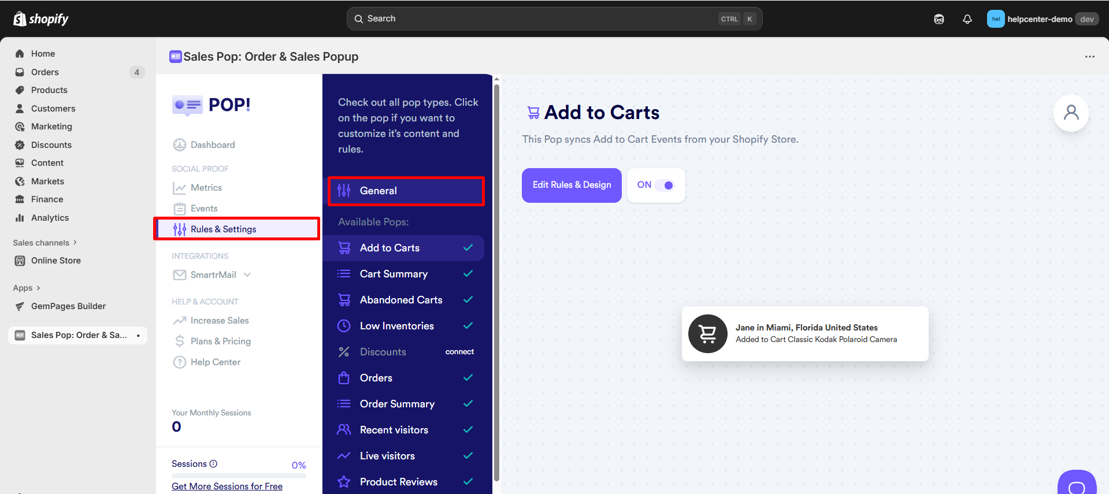Expand the SmartrMail integration chevron

click(247, 275)
